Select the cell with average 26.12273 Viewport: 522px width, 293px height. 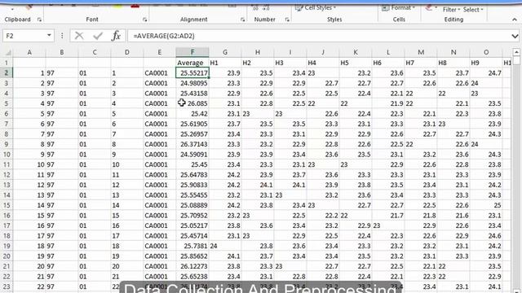(192, 266)
